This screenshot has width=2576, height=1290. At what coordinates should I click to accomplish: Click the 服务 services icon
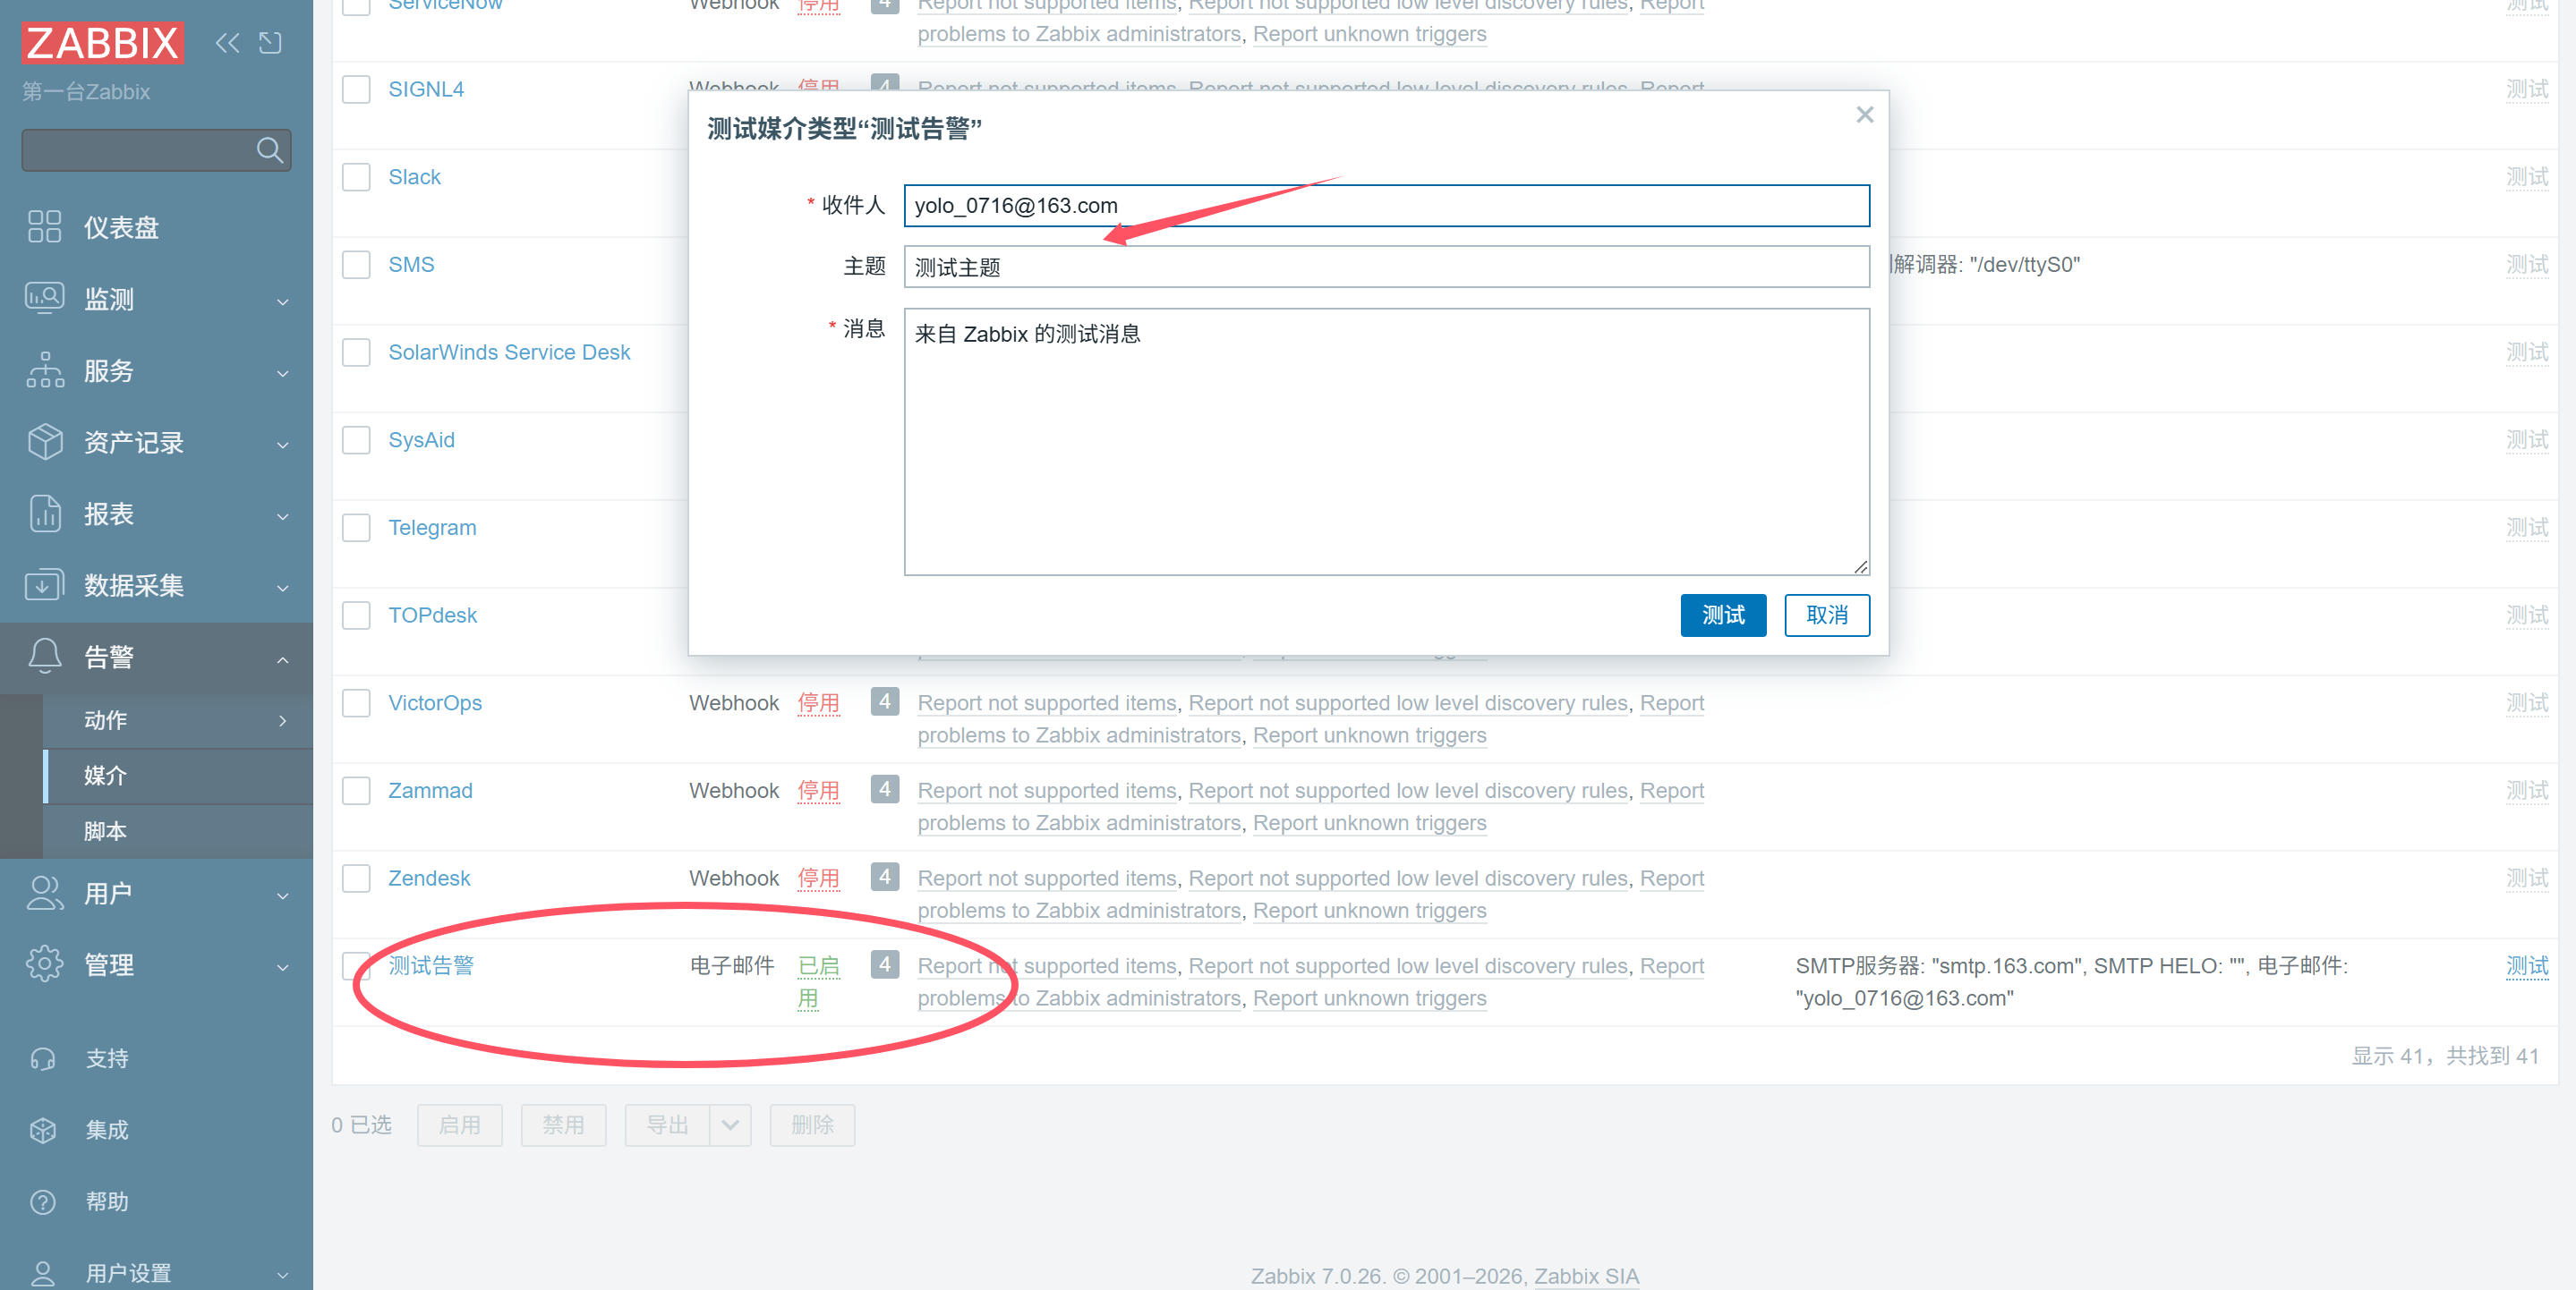44,369
